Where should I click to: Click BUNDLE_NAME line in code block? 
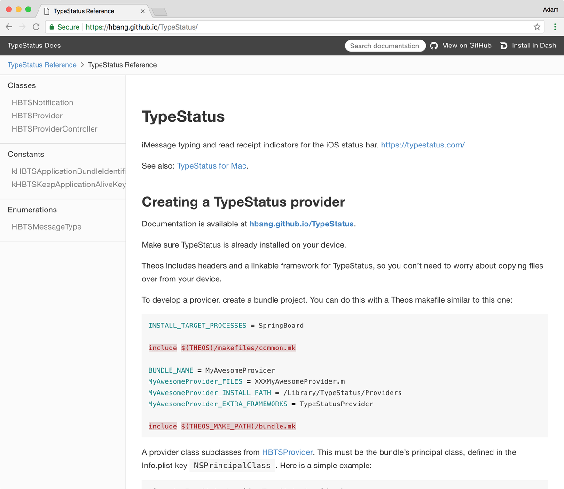click(x=212, y=370)
